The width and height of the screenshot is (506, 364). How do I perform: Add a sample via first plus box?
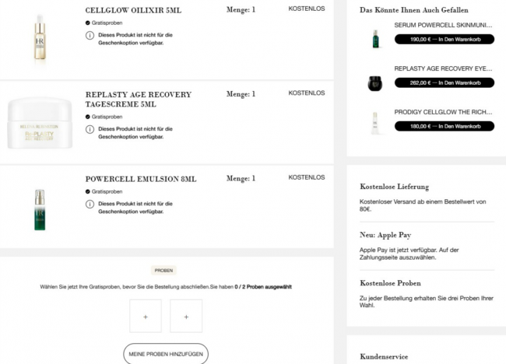point(146,317)
